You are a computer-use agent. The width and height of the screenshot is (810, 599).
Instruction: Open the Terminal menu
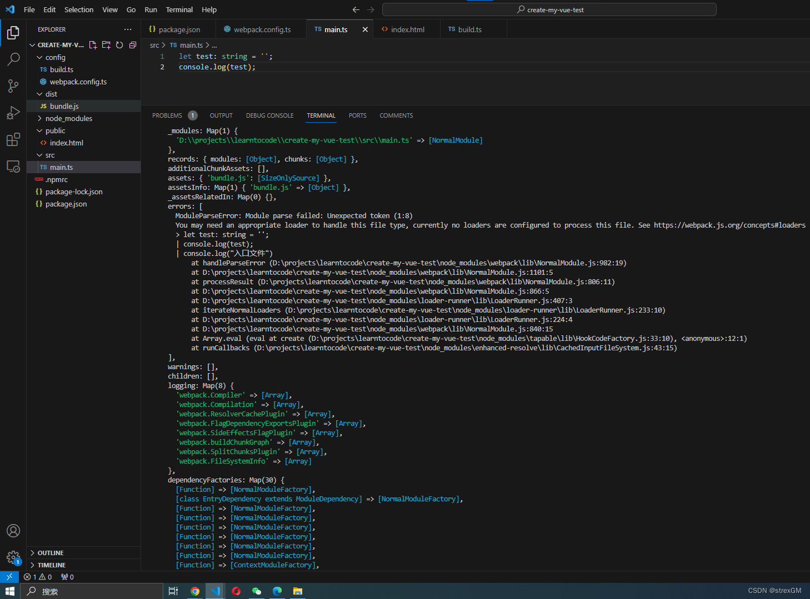click(179, 9)
